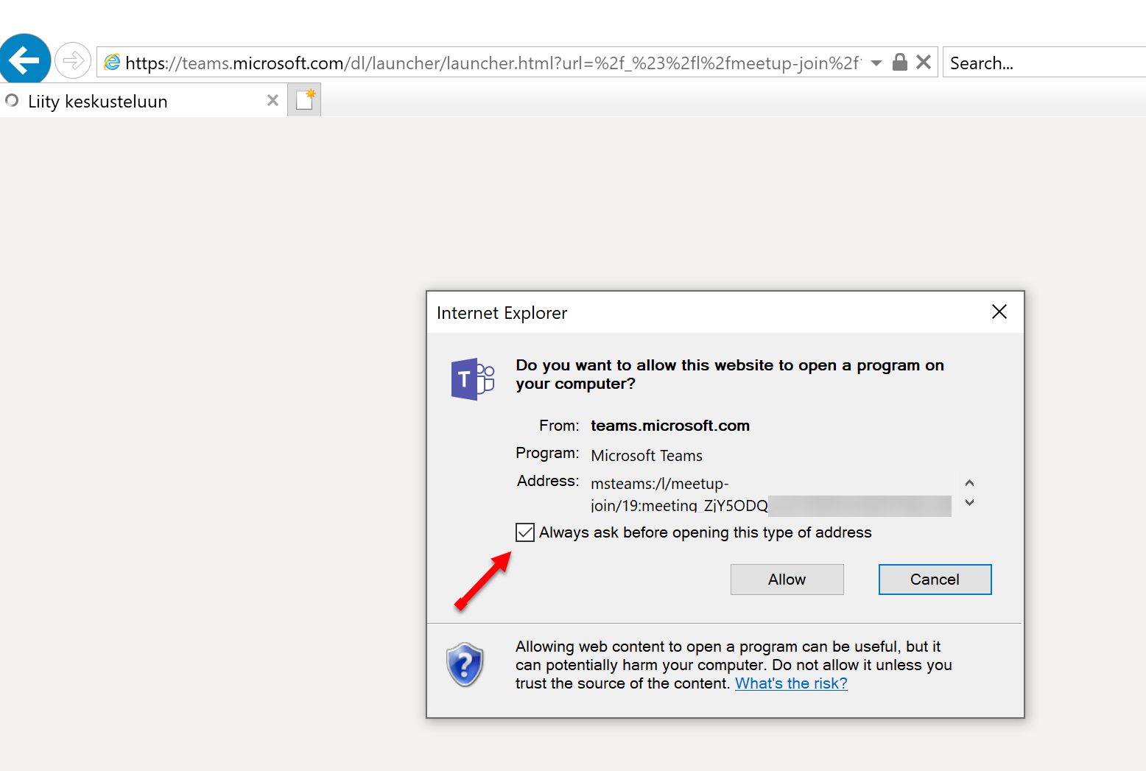The width and height of the screenshot is (1146, 771).
Task: Close the Liity keskusteluun tab
Action: pyautogui.click(x=273, y=101)
